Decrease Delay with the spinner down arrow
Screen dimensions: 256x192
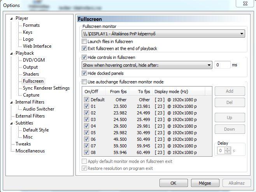click(x=228, y=152)
